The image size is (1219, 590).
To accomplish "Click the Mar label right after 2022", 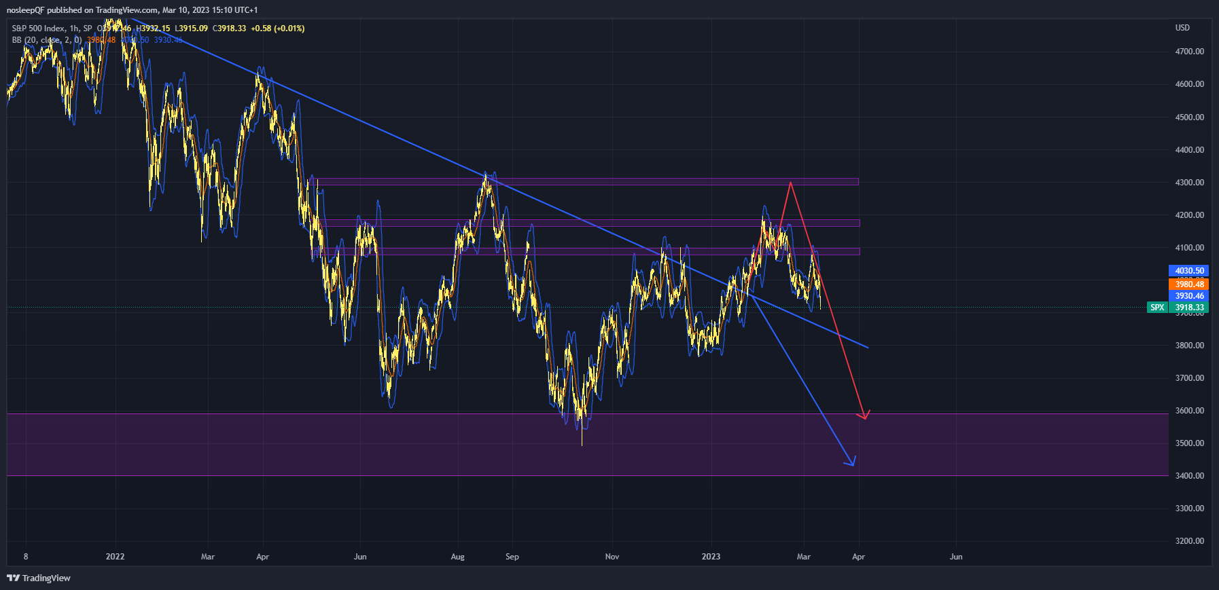I will [208, 557].
